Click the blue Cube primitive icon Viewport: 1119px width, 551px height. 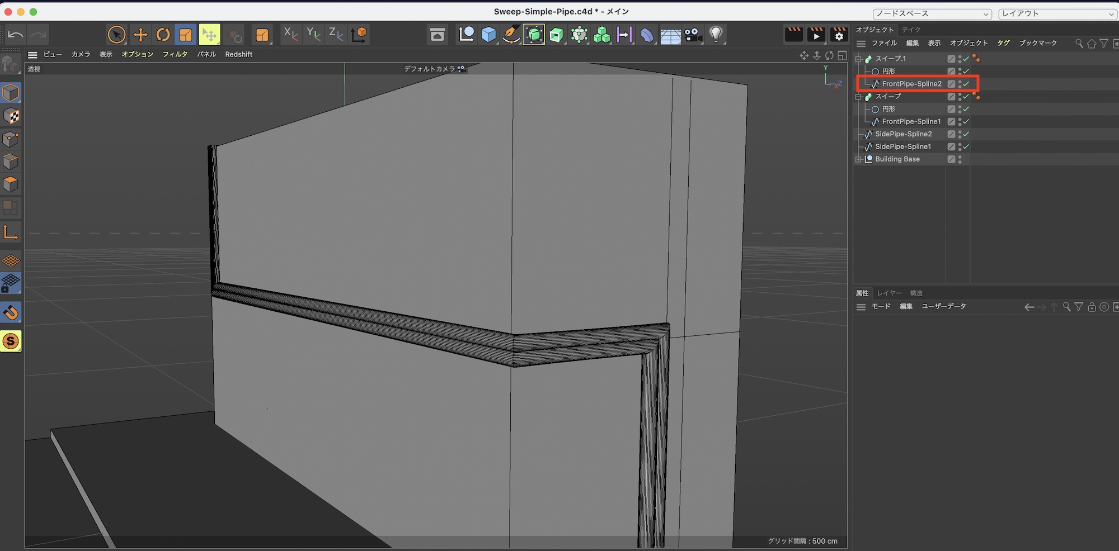point(488,35)
